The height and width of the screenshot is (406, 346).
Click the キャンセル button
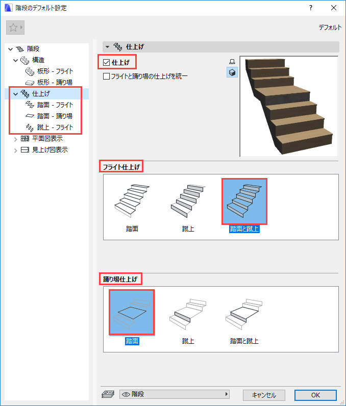(264, 395)
